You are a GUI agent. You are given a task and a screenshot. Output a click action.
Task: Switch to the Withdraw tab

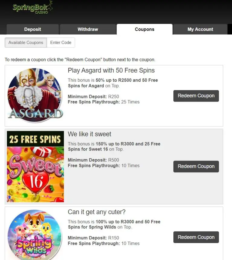pos(88,29)
